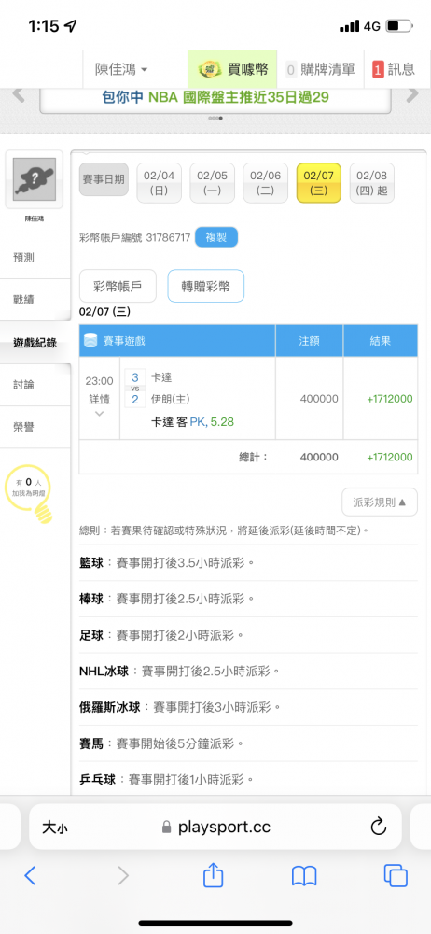
Task: Tap the profile avatar image
Action: pyautogui.click(x=35, y=180)
